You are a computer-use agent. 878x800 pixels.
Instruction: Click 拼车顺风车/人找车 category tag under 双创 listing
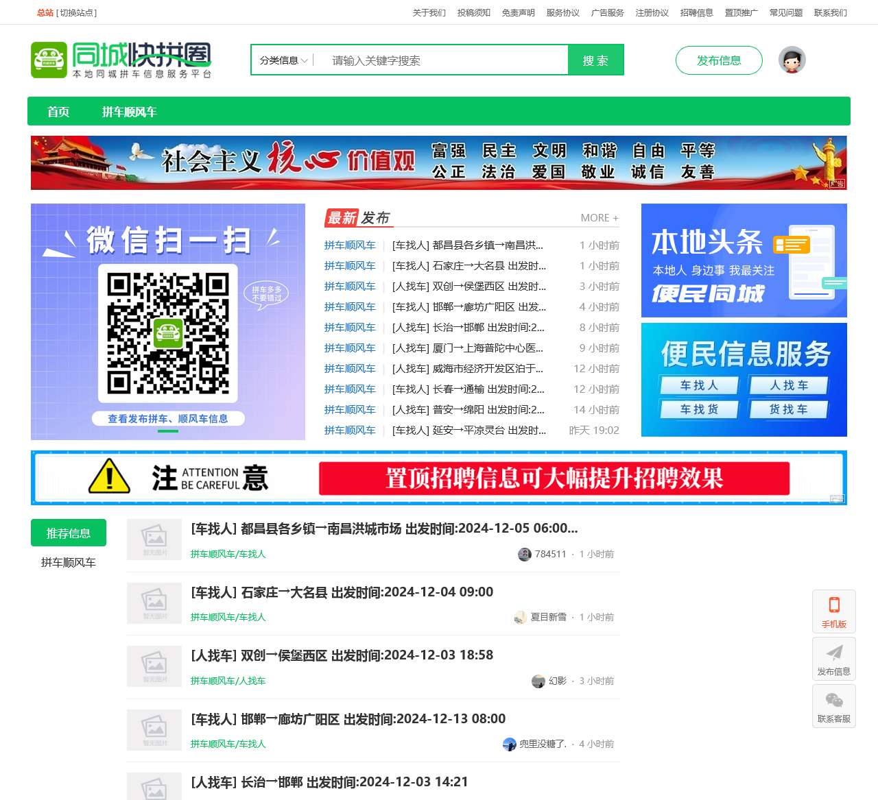click(228, 681)
